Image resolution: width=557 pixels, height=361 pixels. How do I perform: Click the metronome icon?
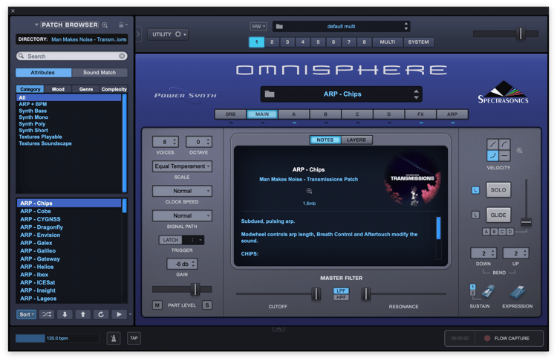tap(114, 338)
